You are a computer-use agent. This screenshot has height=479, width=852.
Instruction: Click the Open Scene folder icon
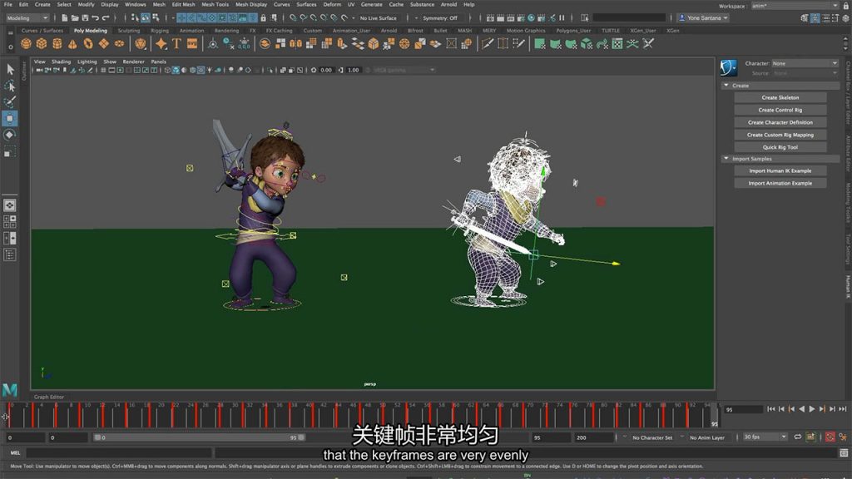74,18
